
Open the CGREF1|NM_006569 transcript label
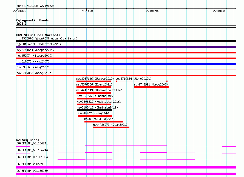coord(30,164)
